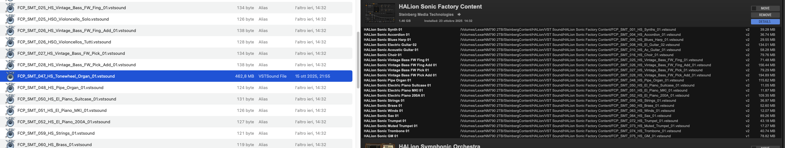Click the FCP_SMT_060 Brass_01 file icon
Screen dimensions: 785x148
point(10,144)
